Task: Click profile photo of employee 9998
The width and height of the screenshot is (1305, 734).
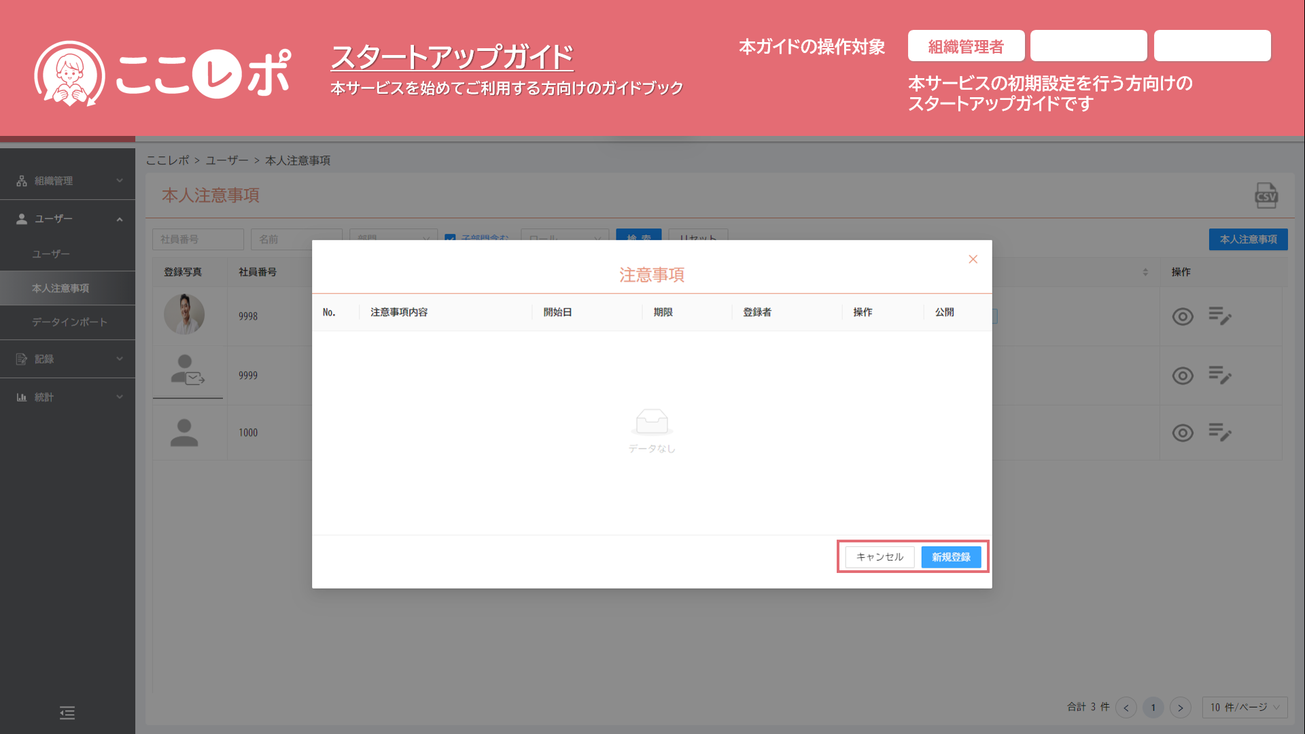Action: pyautogui.click(x=184, y=315)
